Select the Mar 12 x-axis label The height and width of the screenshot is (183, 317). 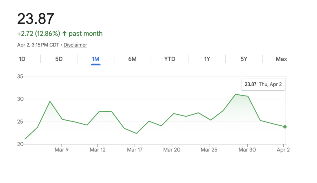tap(98, 150)
